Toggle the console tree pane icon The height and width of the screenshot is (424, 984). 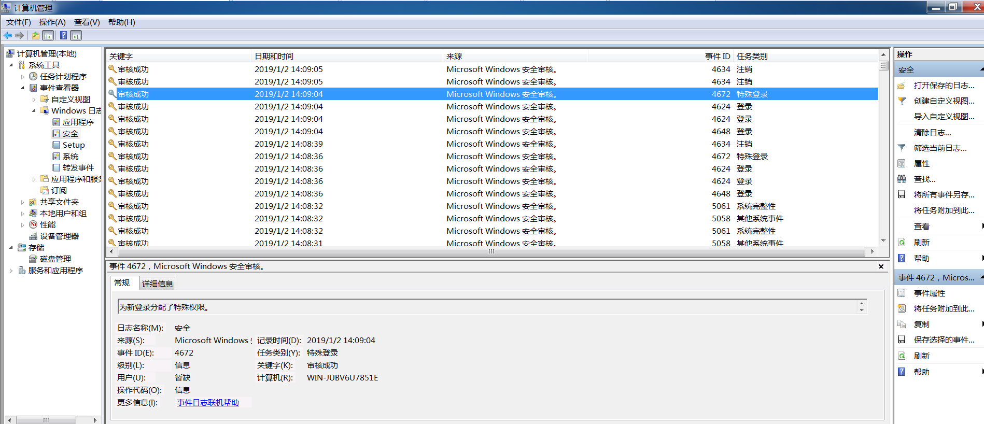click(x=48, y=35)
